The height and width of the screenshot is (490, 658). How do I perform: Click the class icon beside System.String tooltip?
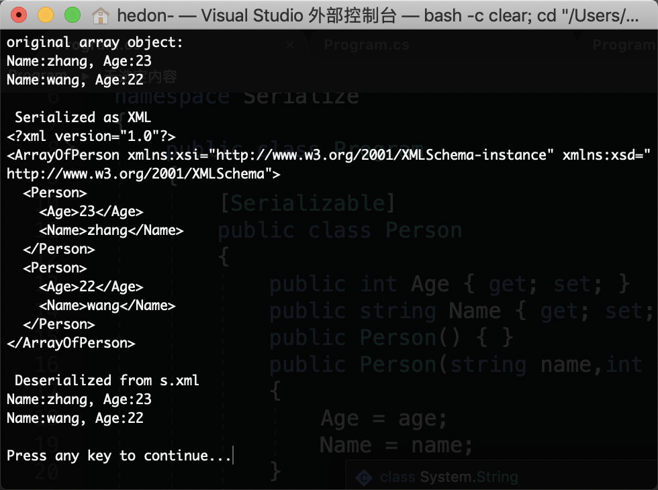363,478
